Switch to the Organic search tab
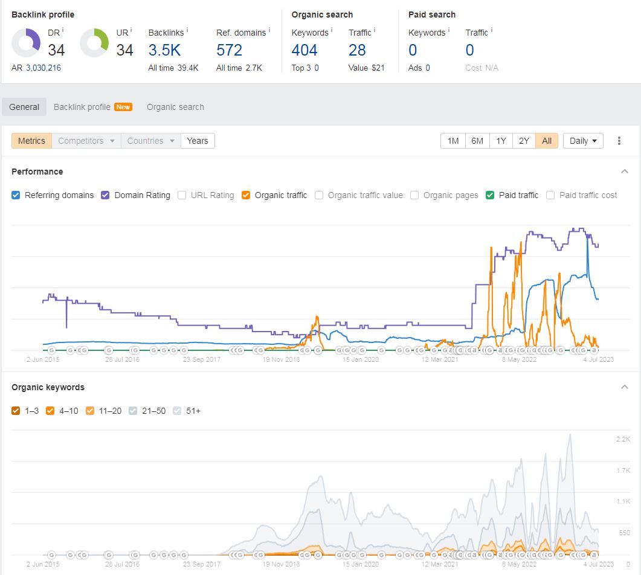Screen dimensions: 641x575 (175, 107)
